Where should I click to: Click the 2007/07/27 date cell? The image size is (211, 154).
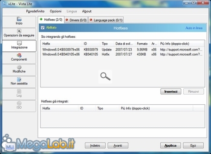(124, 54)
